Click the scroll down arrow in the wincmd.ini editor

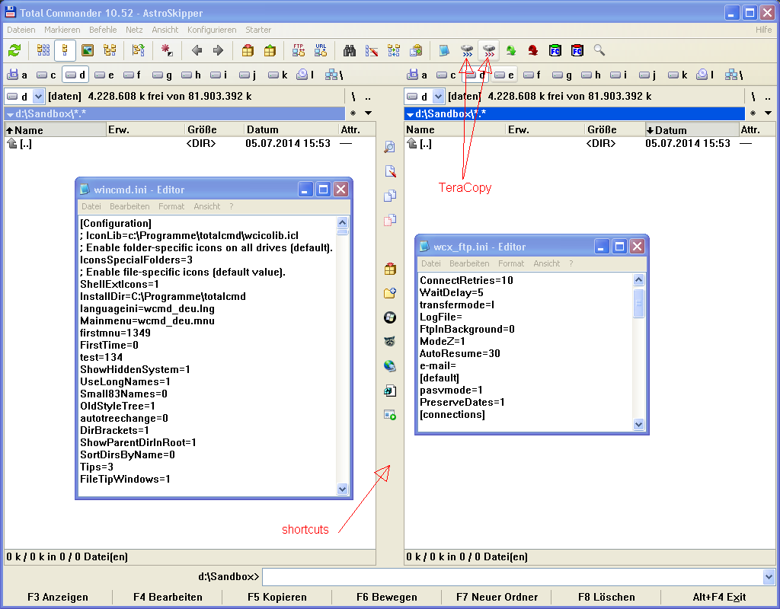(342, 489)
